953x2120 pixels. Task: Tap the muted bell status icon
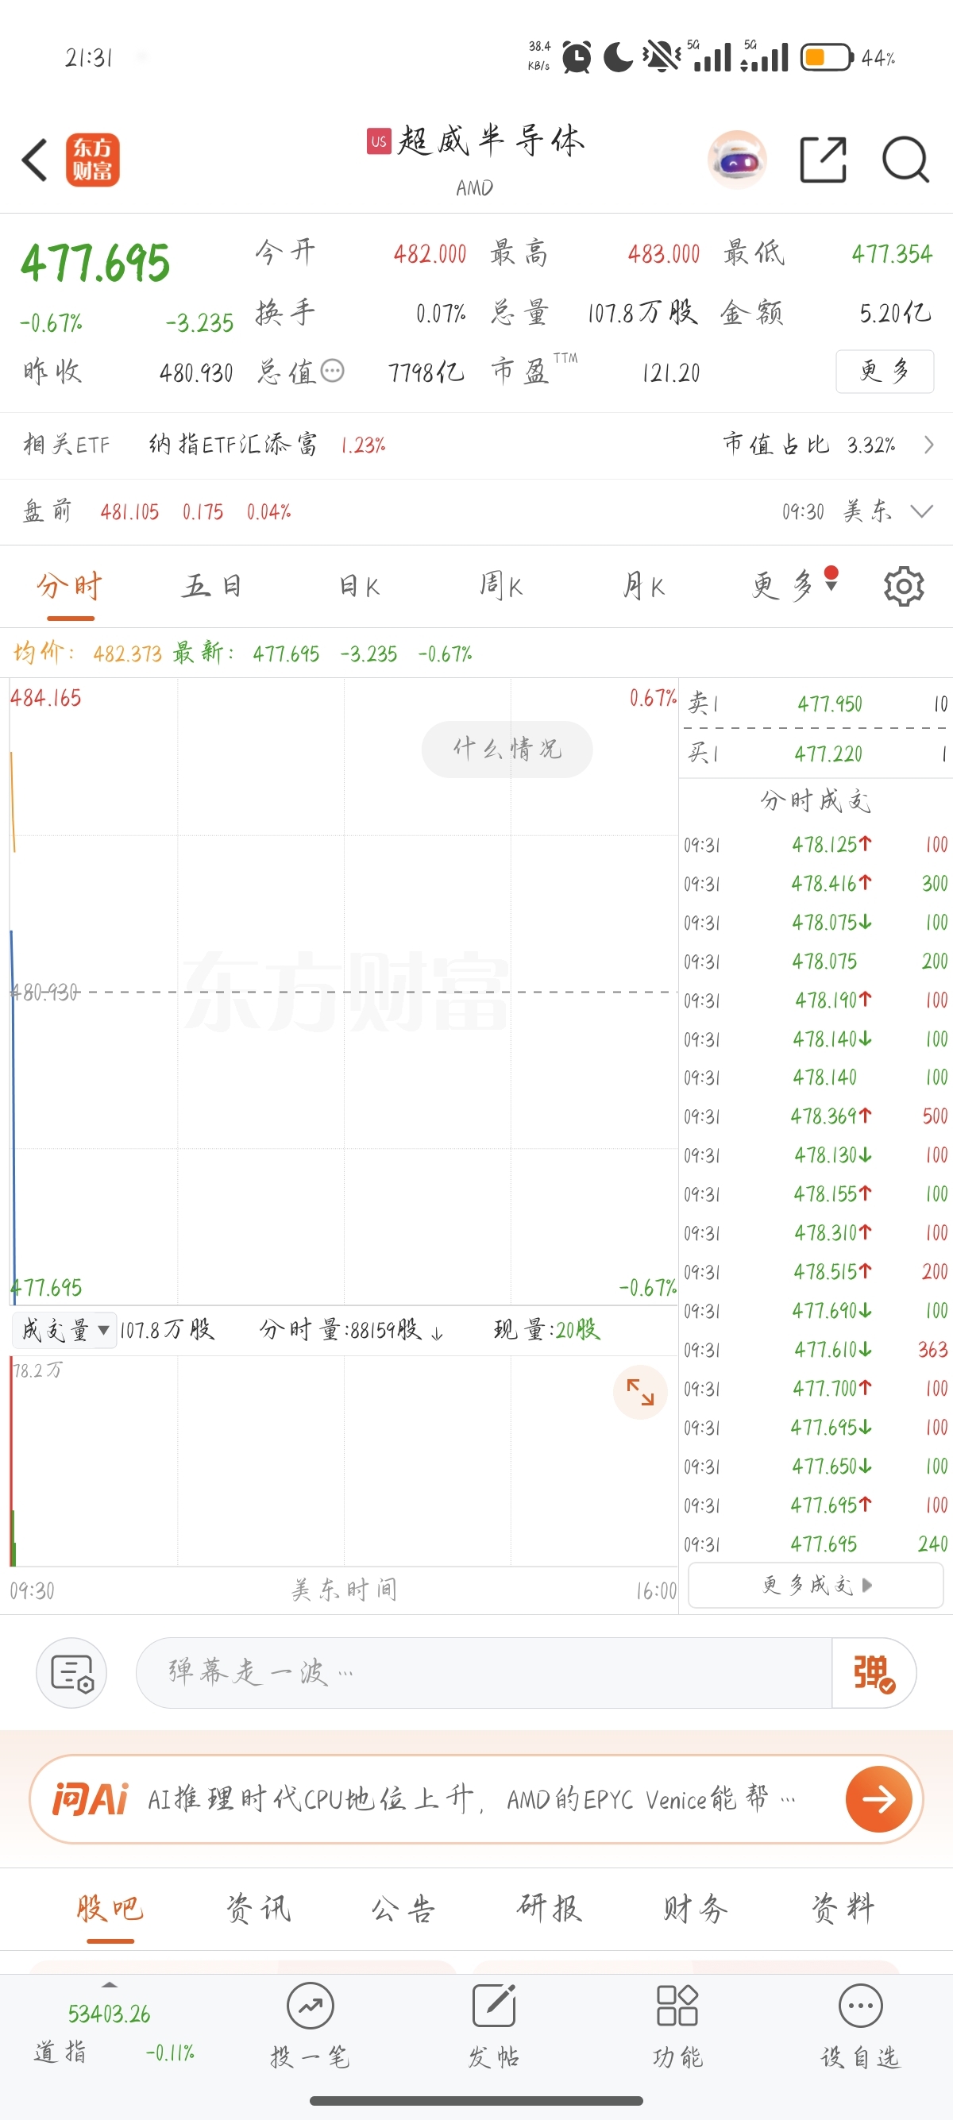(x=661, y=58)
